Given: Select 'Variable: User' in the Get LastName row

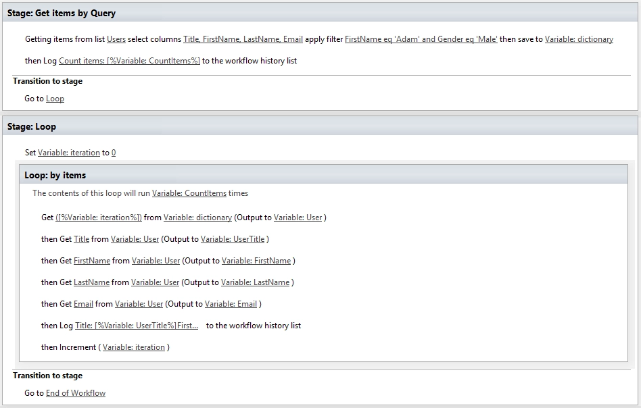Looking at the screenshot, I should click(155, 282).
